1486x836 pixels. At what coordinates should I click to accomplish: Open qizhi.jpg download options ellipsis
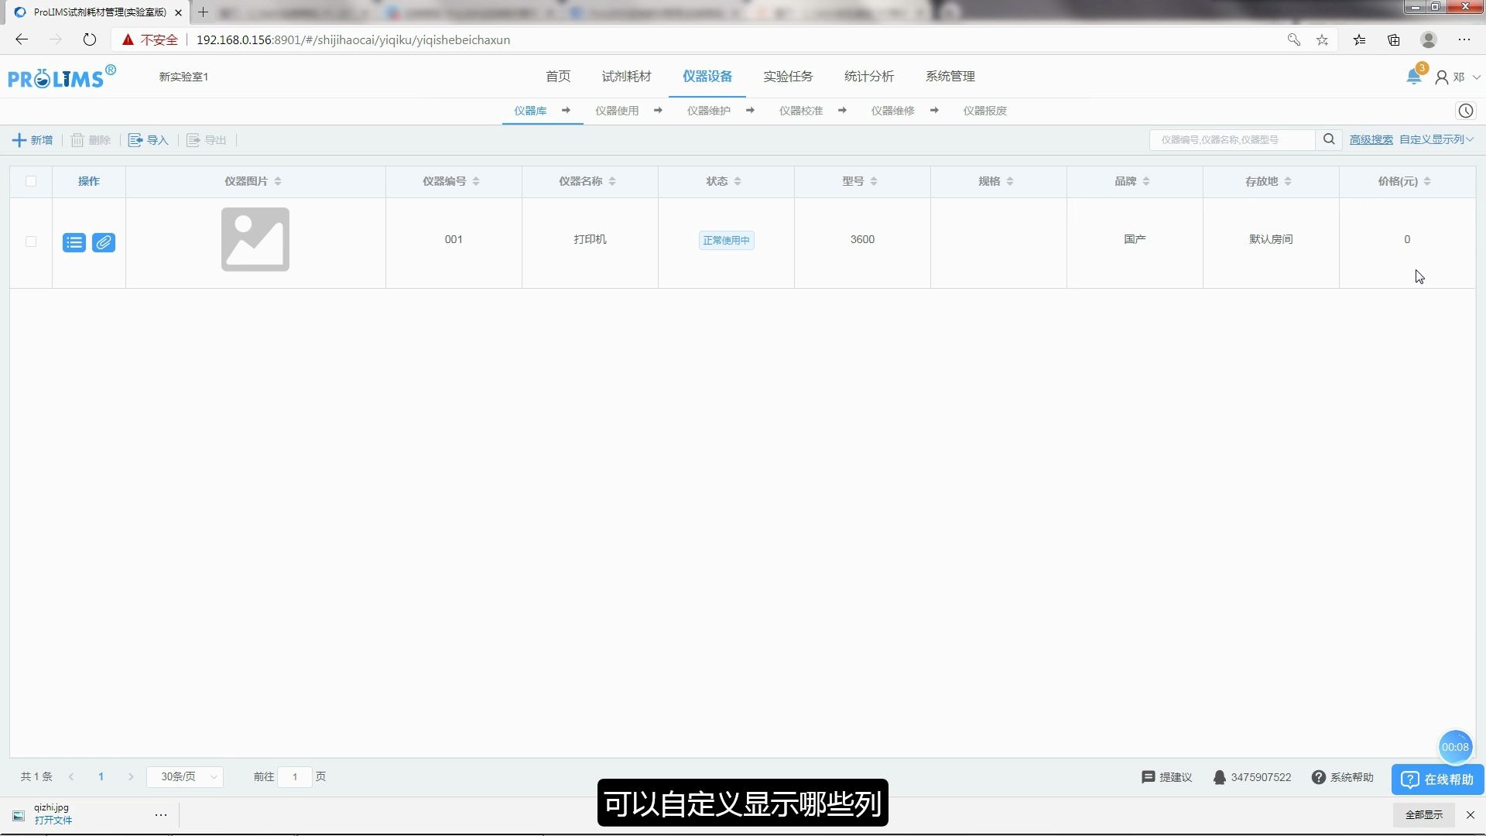(161, 814)
